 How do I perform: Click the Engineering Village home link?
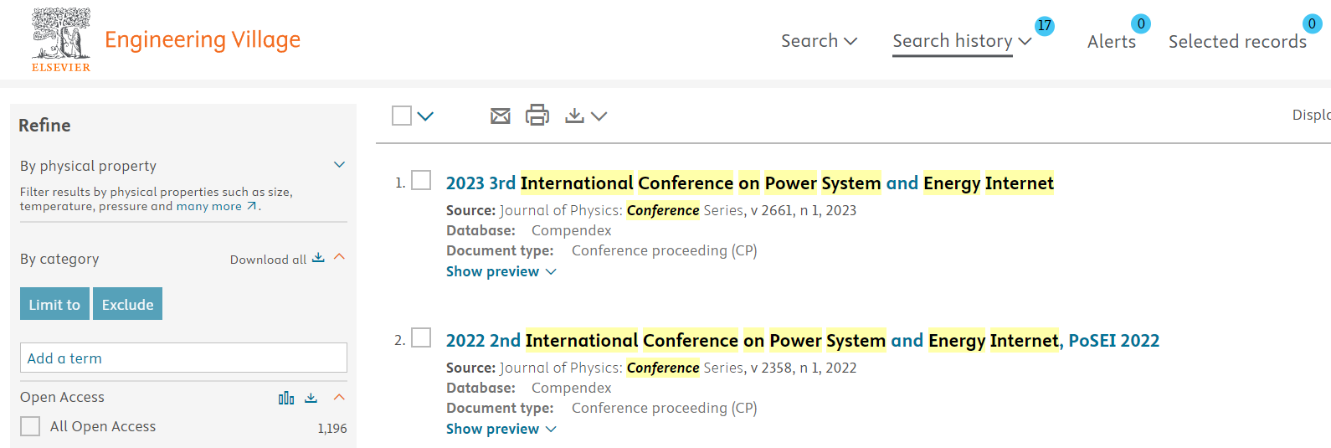tap(203, 39)
